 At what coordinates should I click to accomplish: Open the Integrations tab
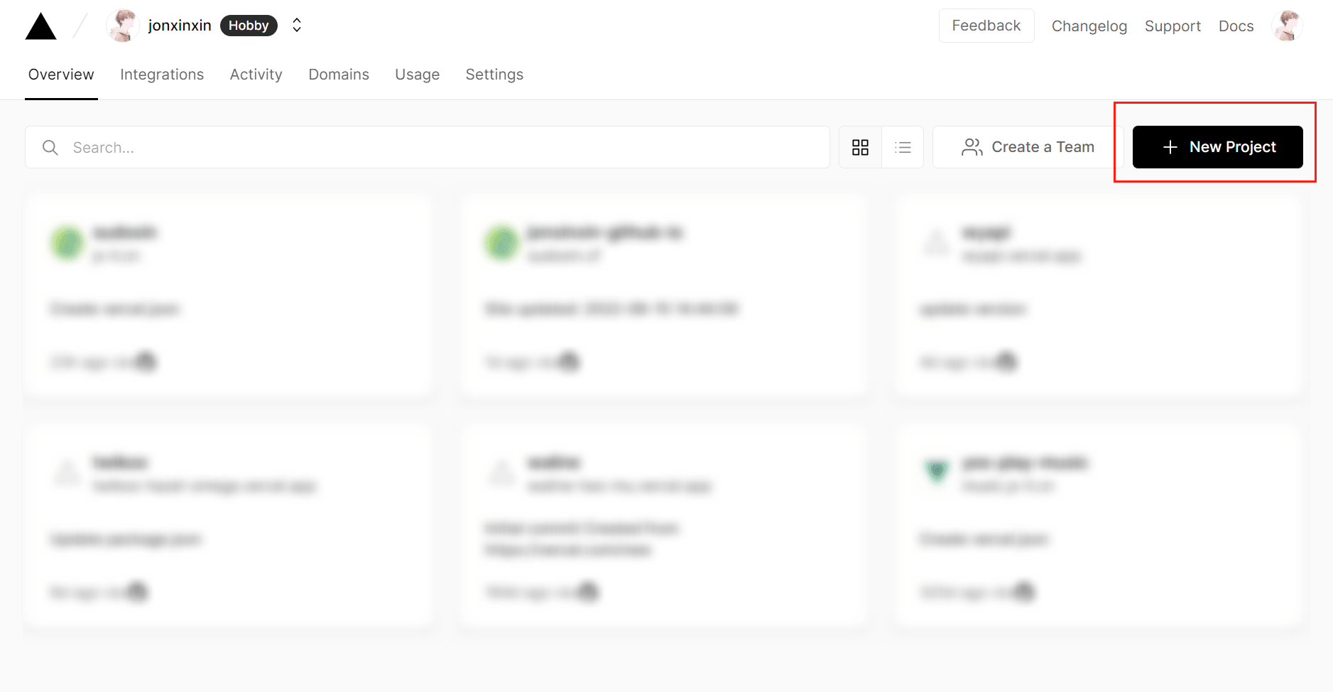(162, 75)
